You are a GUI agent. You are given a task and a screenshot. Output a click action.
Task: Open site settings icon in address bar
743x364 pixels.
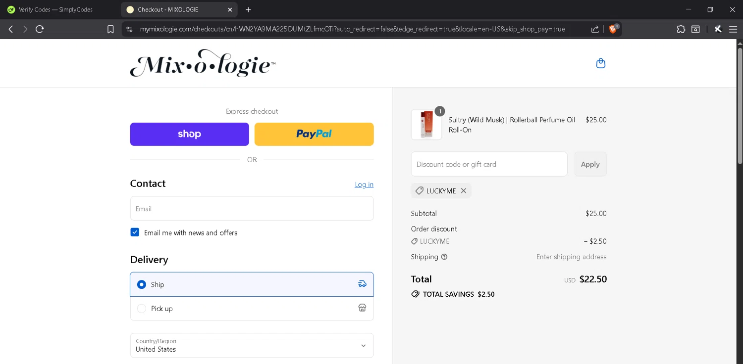tap(129, 29)
